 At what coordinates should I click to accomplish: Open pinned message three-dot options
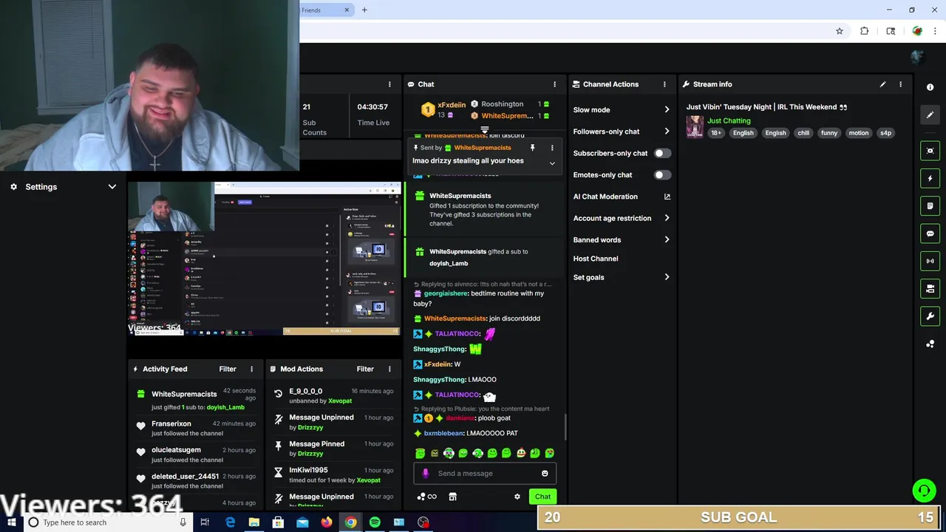(x=551, y=148)
